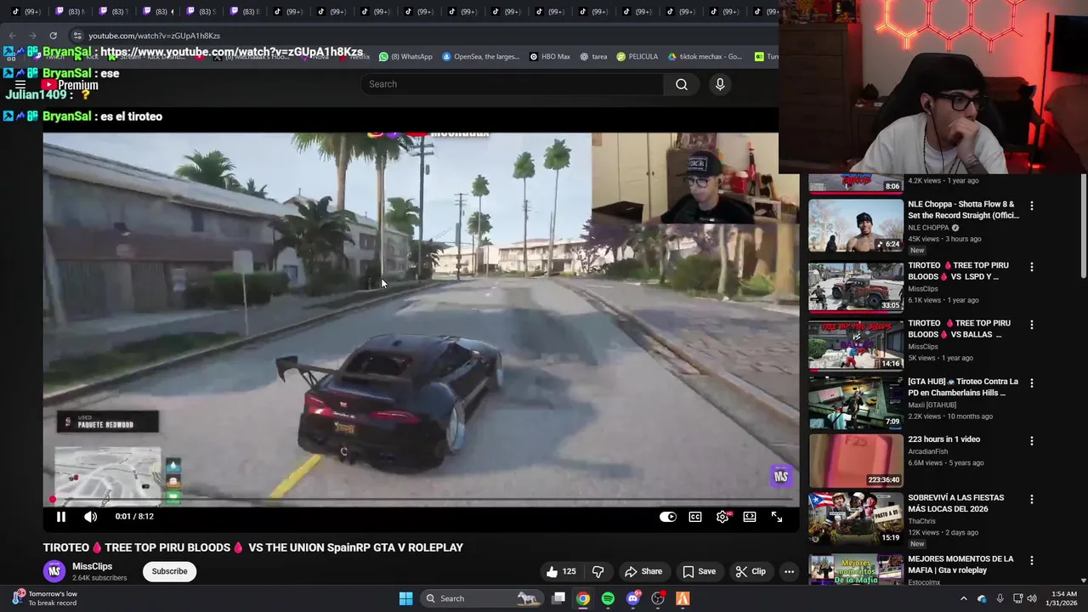Open site information icon in address bar
Image resolution: width=1088 pixels, height=612 pixels.
tap(76, 36)
